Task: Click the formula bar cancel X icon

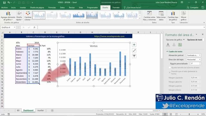Action: (x=23, y=27)
